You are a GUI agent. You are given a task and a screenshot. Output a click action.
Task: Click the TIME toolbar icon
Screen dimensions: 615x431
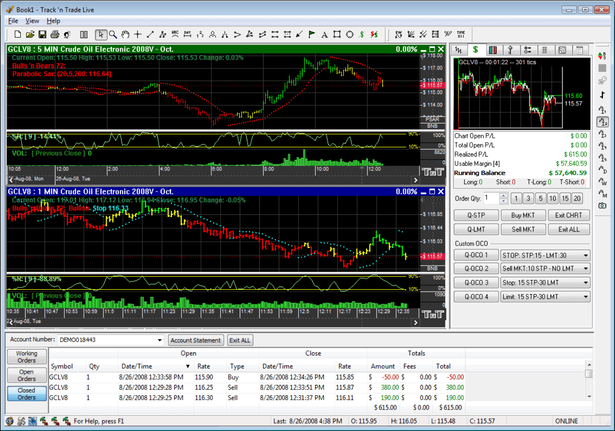coord(461,34)
